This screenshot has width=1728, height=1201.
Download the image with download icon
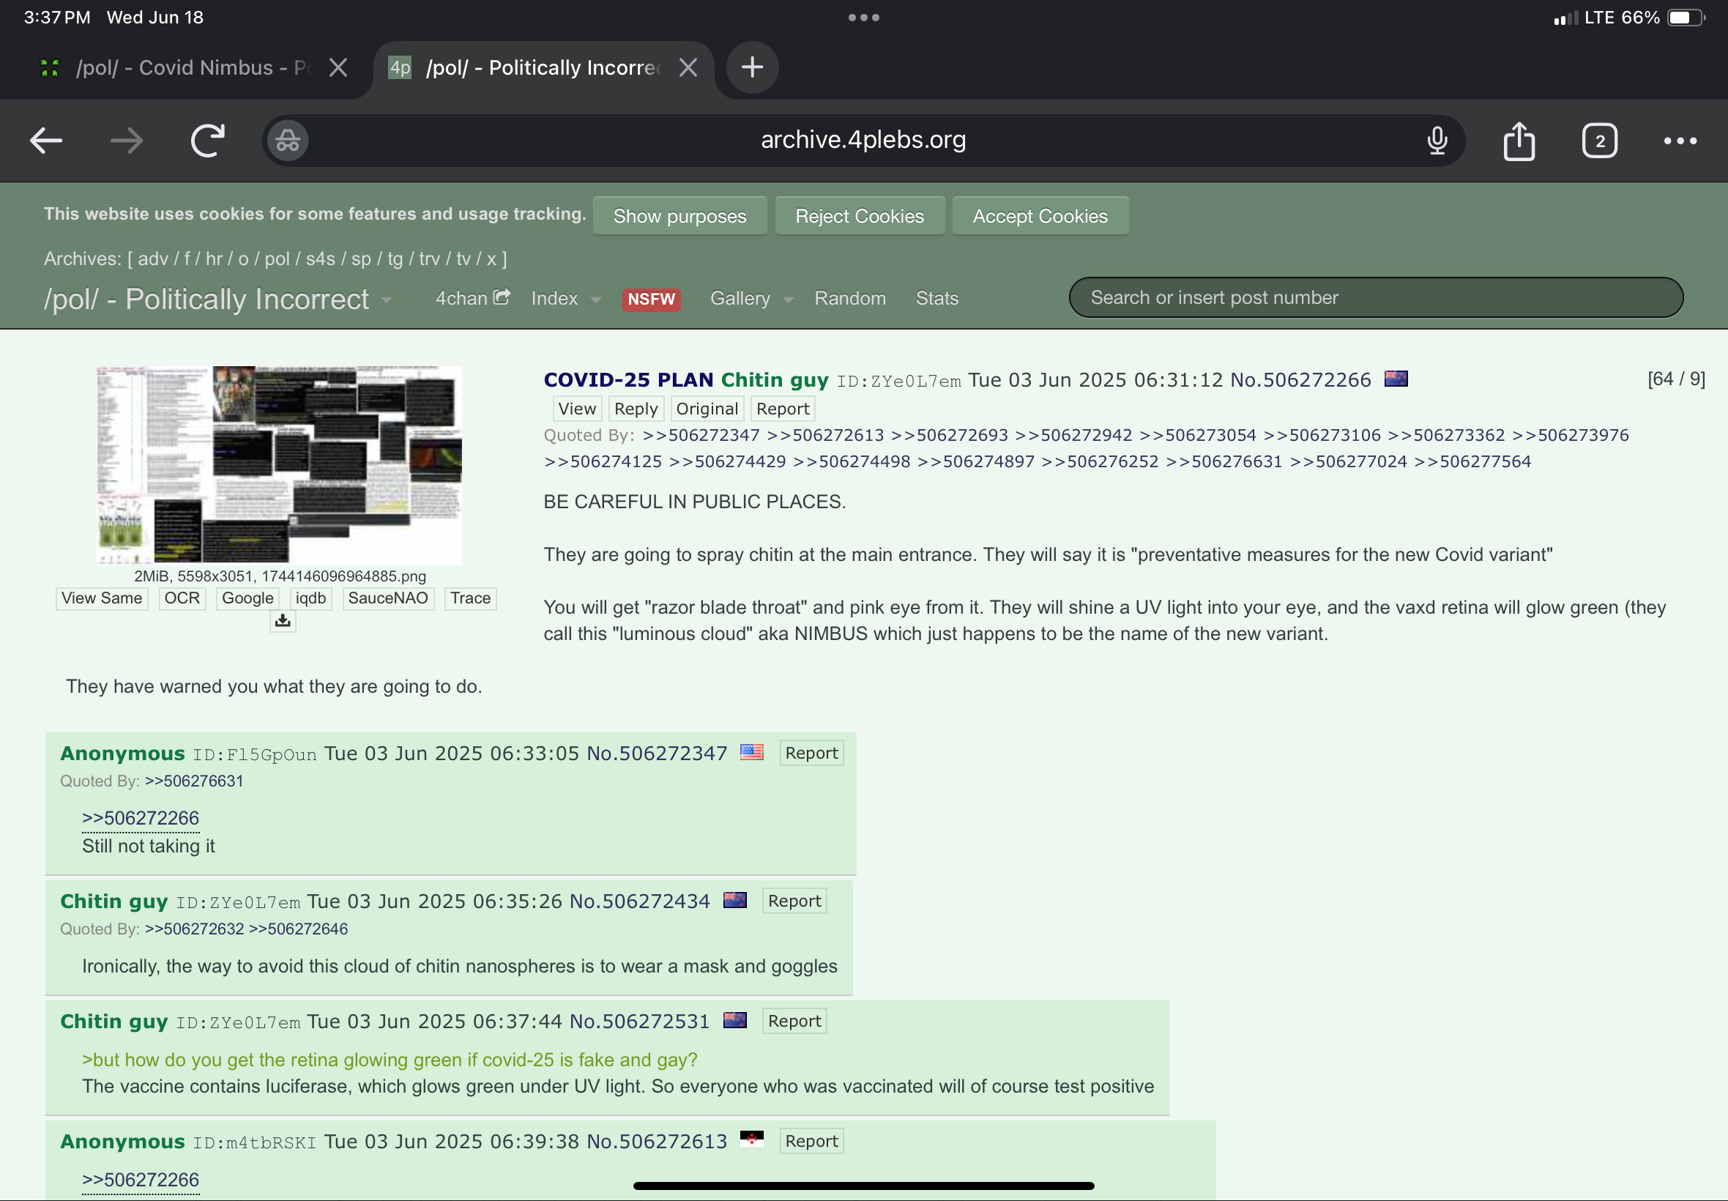coord(282,622)
